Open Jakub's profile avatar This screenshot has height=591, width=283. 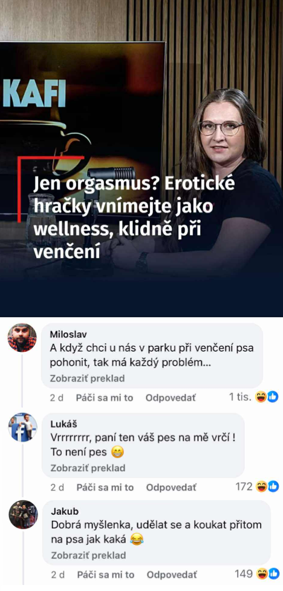[24, 515]
